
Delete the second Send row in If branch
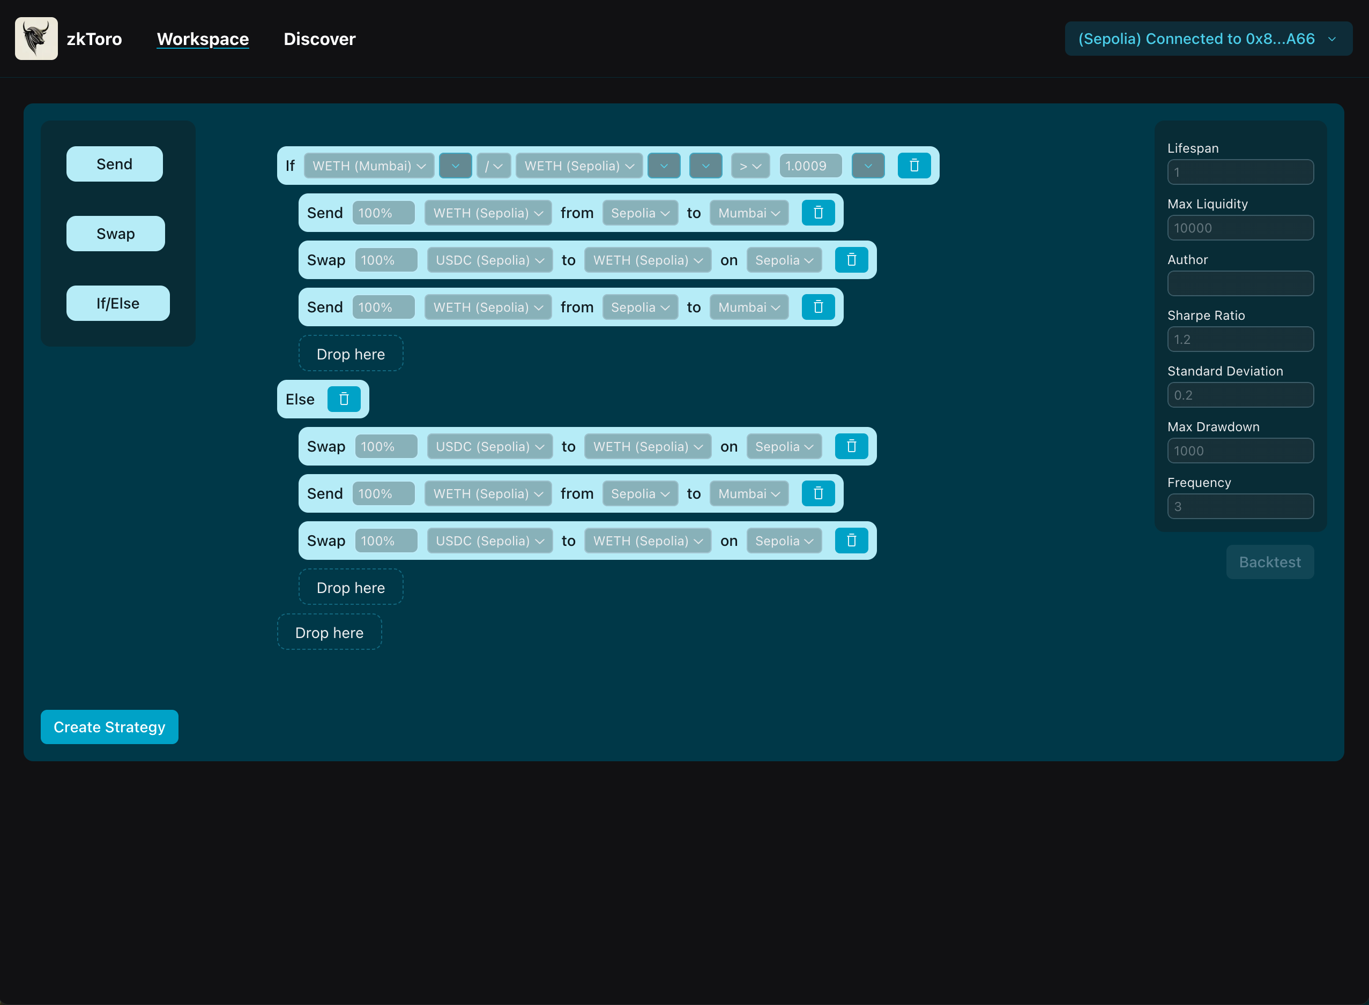[817, 307]
